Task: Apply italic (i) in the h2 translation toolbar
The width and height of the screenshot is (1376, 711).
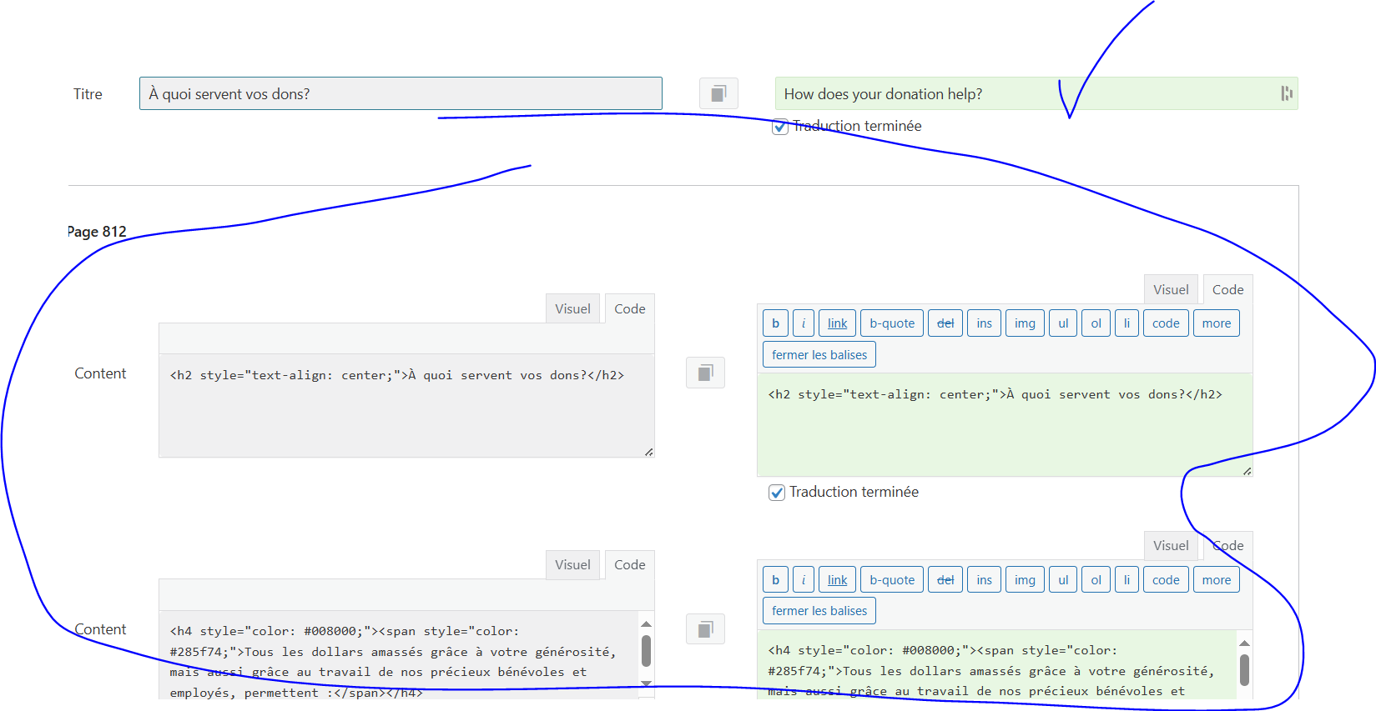Action: pyautogui.click(x=804, y=323)
